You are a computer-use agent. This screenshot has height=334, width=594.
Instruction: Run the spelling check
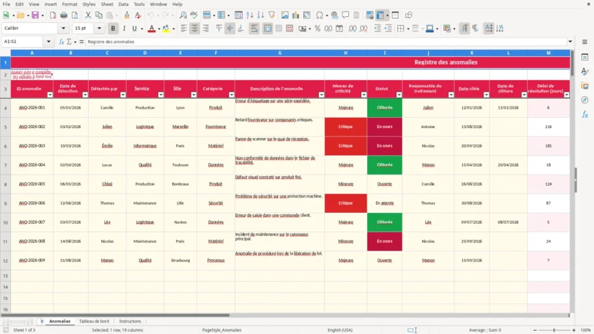194,15
